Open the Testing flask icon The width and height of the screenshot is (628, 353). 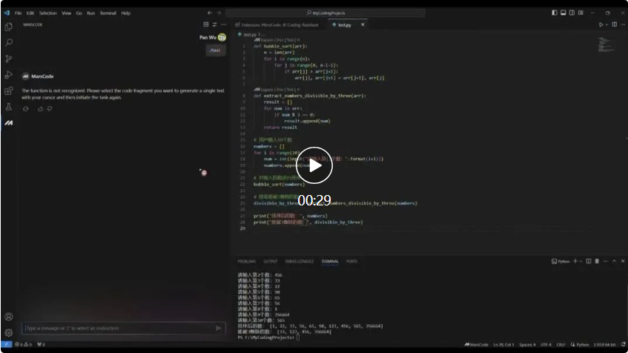click(9, 107)
